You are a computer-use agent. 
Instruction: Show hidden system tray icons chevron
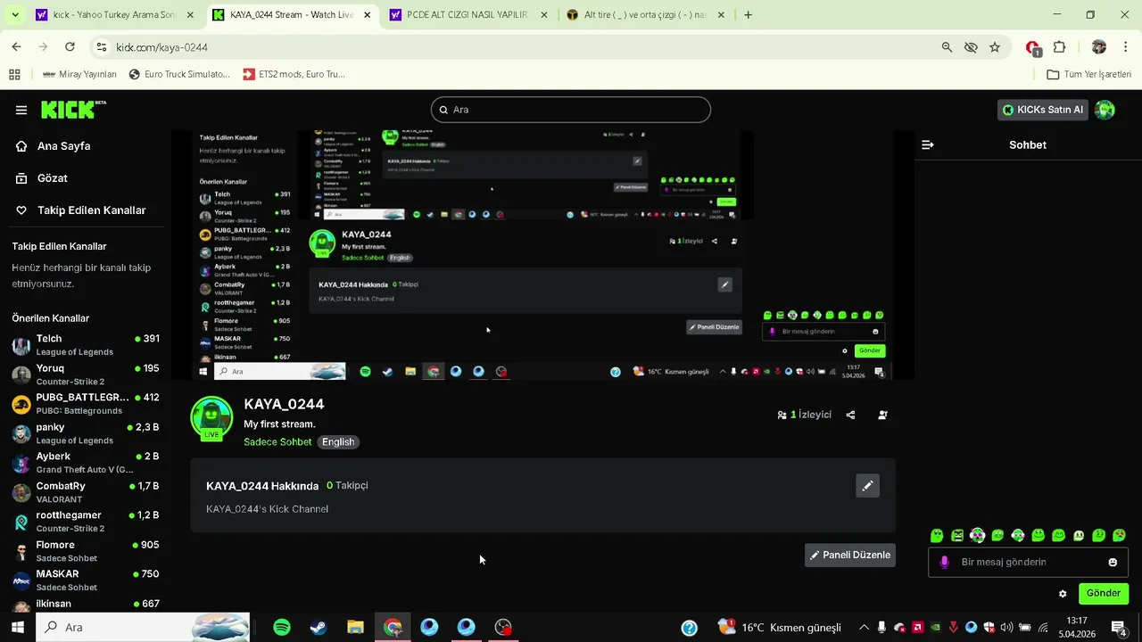[x=864, y=627]
